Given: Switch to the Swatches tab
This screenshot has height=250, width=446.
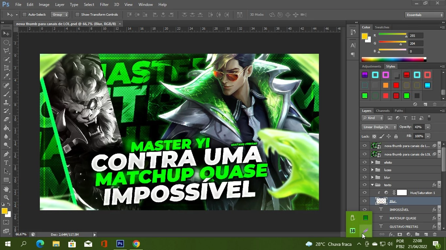Looking at the screenshot, I should [x=382, y=27].
